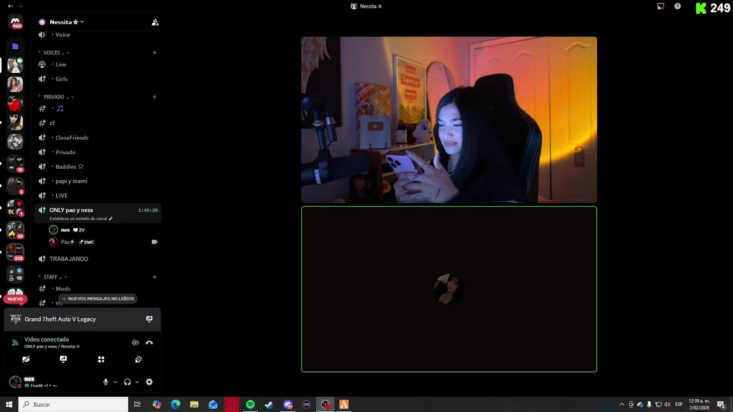
Task: Click Video conectado connection status
Action: pyautogui.click(x=46, y=339)
